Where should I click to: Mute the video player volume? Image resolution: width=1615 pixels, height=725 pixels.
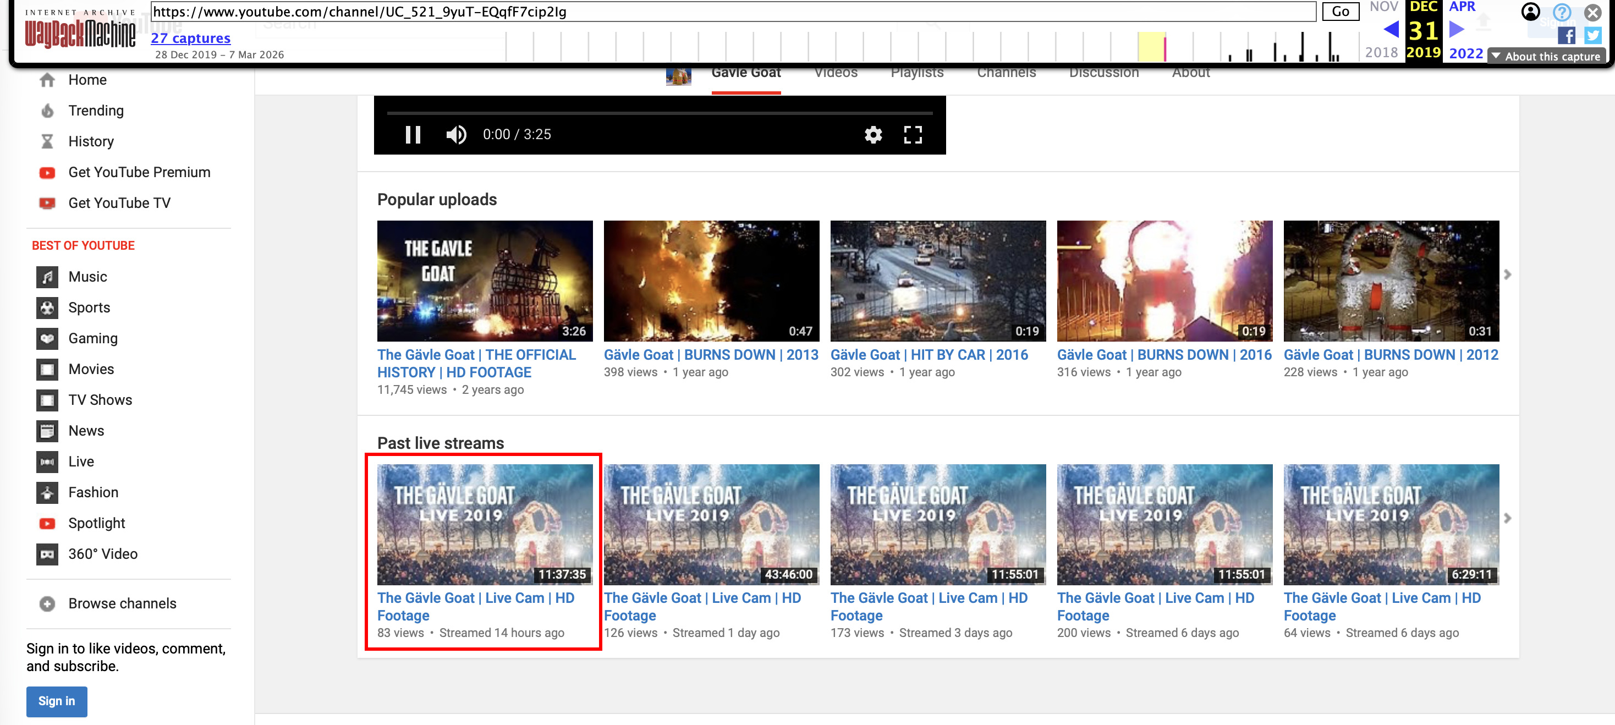coord(456,135)
